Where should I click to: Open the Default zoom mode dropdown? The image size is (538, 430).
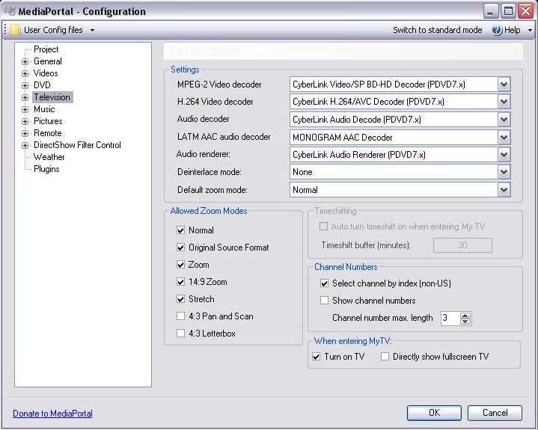pyautogui.click(x=504, y=190)
